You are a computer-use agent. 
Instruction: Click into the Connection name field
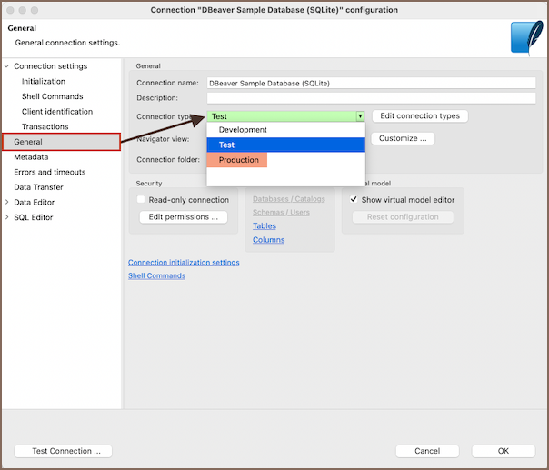pos(371,83)
